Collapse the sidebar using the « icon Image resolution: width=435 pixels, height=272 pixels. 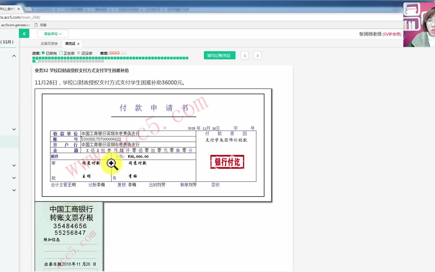coord(24,34)
